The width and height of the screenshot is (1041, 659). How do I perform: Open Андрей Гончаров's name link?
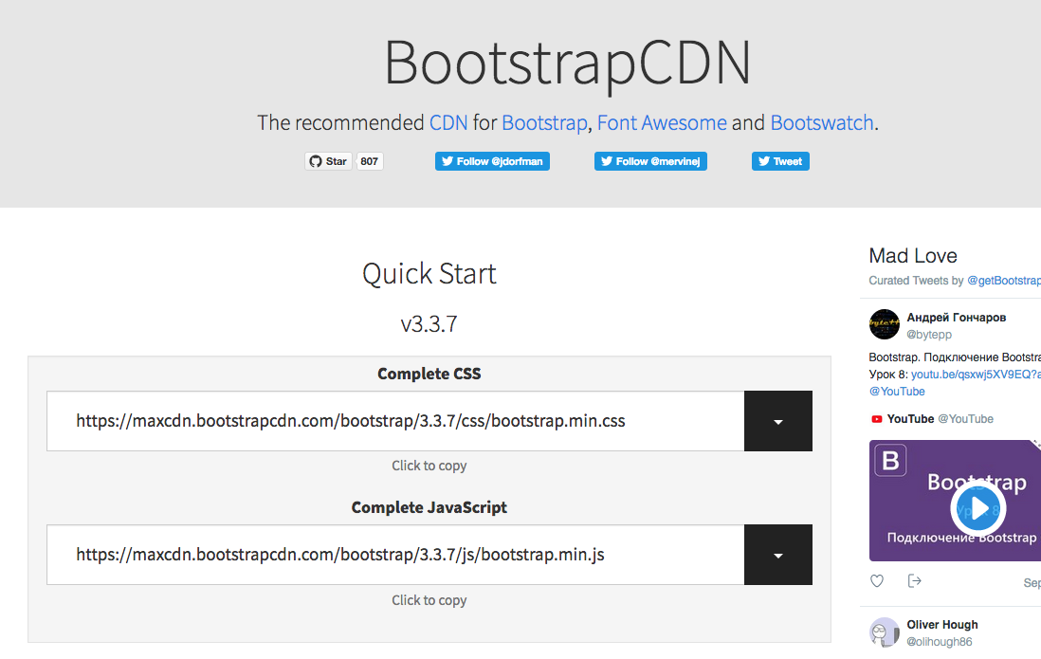[956, 318]
